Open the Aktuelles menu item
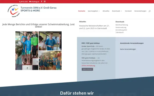Screen dimensions: 154x96 (x=106, y=11)
